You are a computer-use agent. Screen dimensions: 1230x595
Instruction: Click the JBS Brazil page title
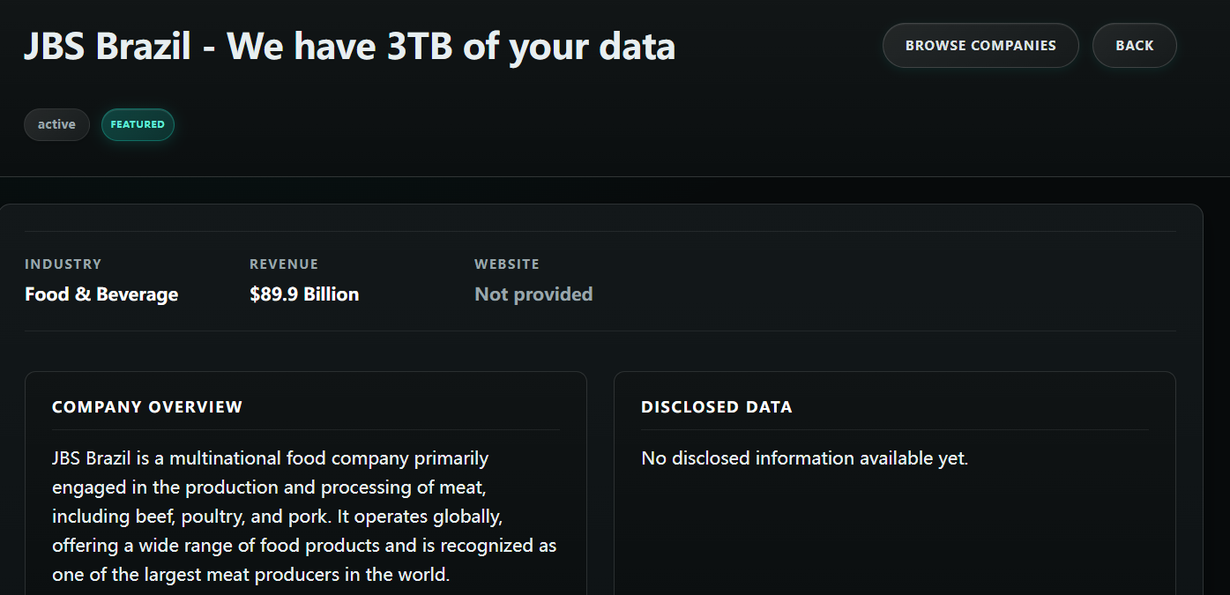(x=106, y=46)
